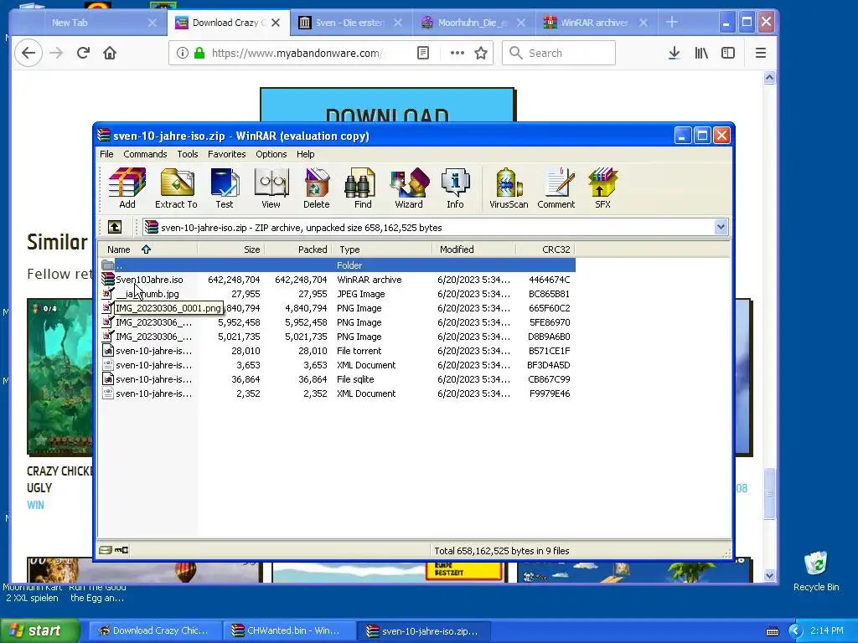Image resolution: width=858 pixels, height=643 pixels.
Task: Open the Find binoculars tool
Action: click(x=362, y=188)
